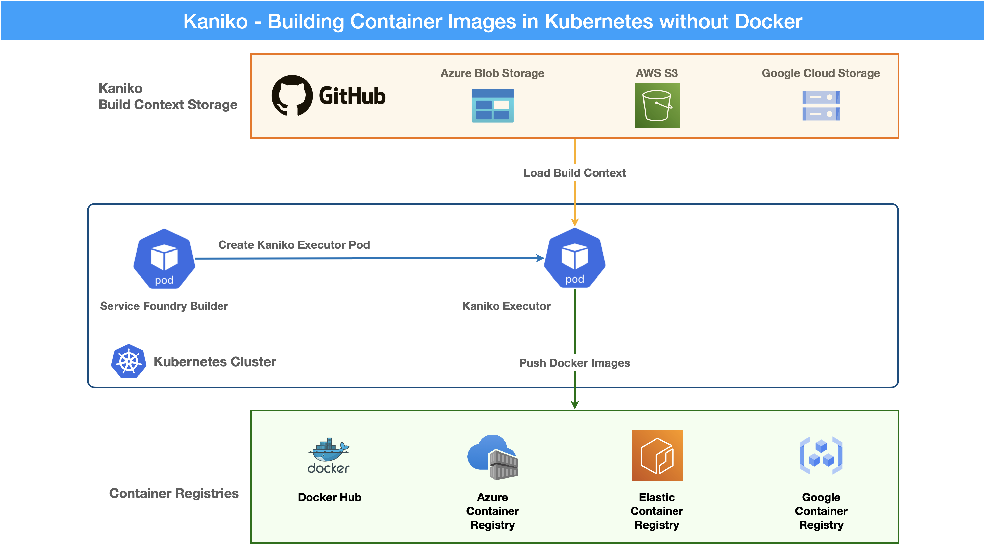Screen dimensions: 985x553
Task: Click the 'Kubernetes Cluster' label
Action: (215, 361)
